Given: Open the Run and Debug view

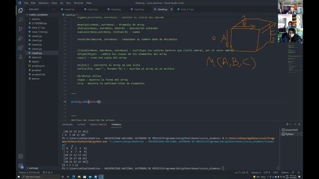Looking at the screenshot, I should click(x=20, y=38).
